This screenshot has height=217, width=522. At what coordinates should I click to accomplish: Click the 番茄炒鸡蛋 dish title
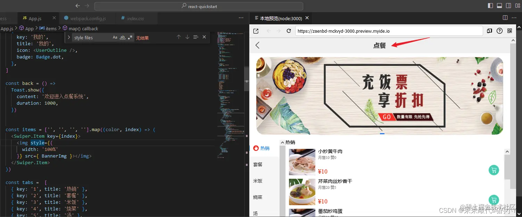click(x=330, y=211)
